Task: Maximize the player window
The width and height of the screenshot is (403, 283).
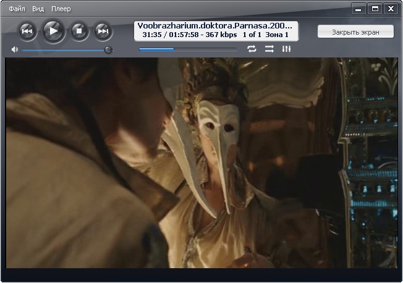Action: [375, 9]
